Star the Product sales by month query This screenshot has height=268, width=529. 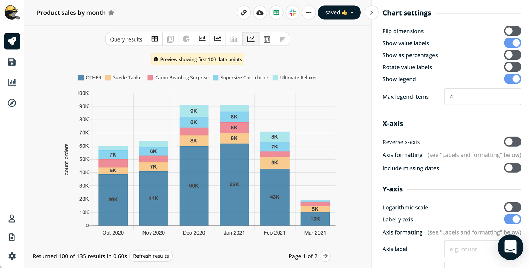pyautogui.click(x=111, y=13)
